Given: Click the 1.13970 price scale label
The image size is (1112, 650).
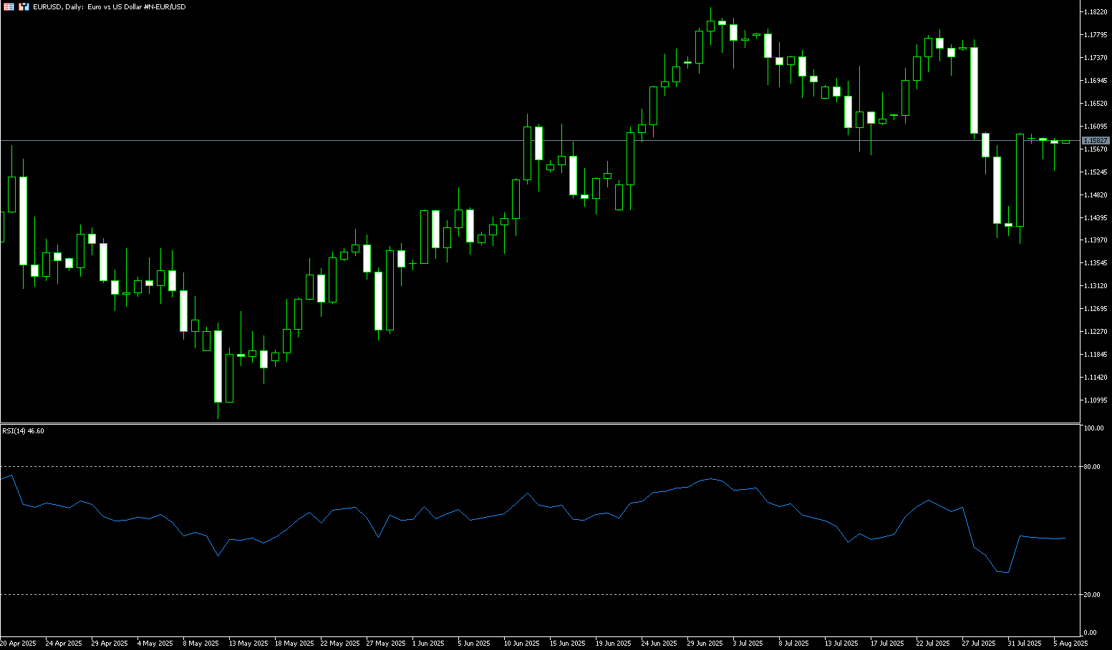Looking at the screenshot, I should 1096,240.
